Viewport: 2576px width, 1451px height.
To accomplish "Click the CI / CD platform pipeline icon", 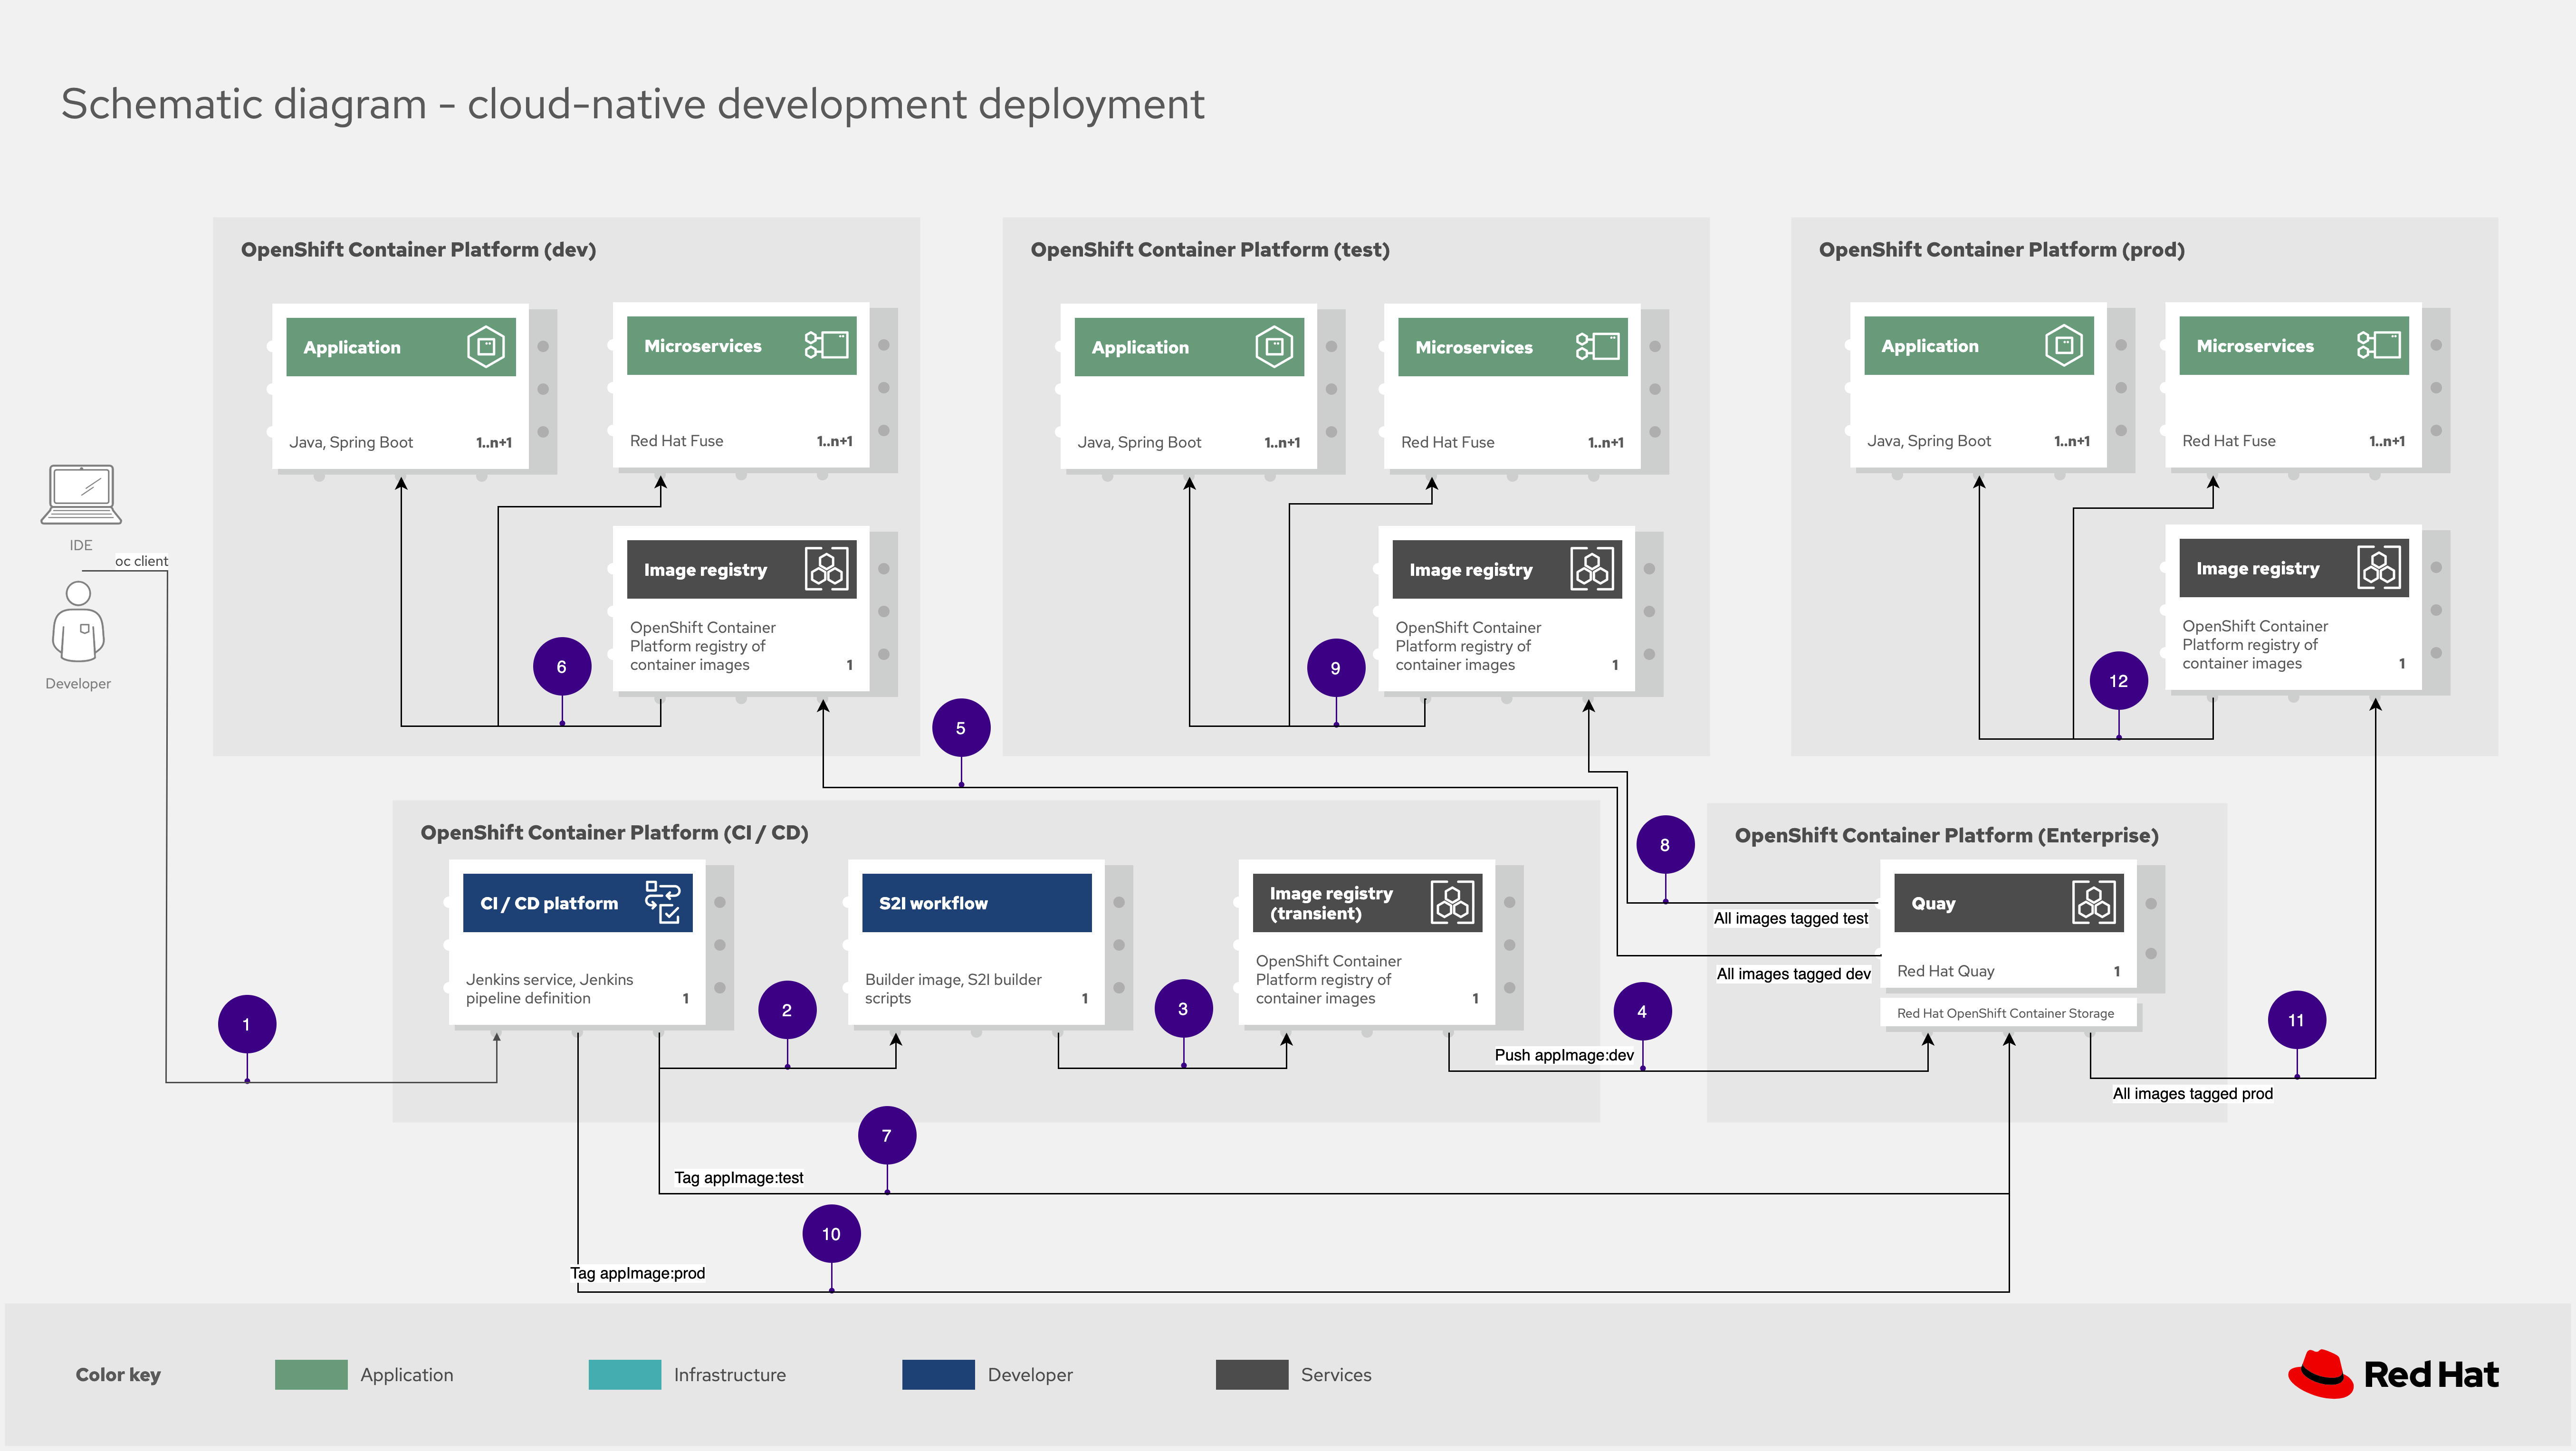I will click(x=662, y=902).
